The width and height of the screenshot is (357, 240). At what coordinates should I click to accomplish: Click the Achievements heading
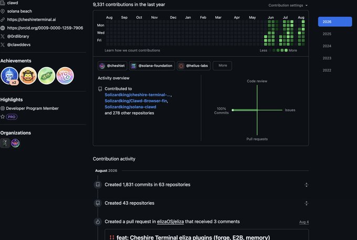point(16,61)
